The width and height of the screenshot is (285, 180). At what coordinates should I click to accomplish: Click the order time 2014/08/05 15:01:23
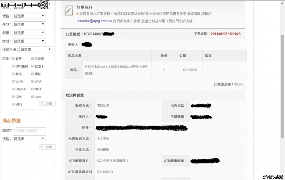click(226, 34)
